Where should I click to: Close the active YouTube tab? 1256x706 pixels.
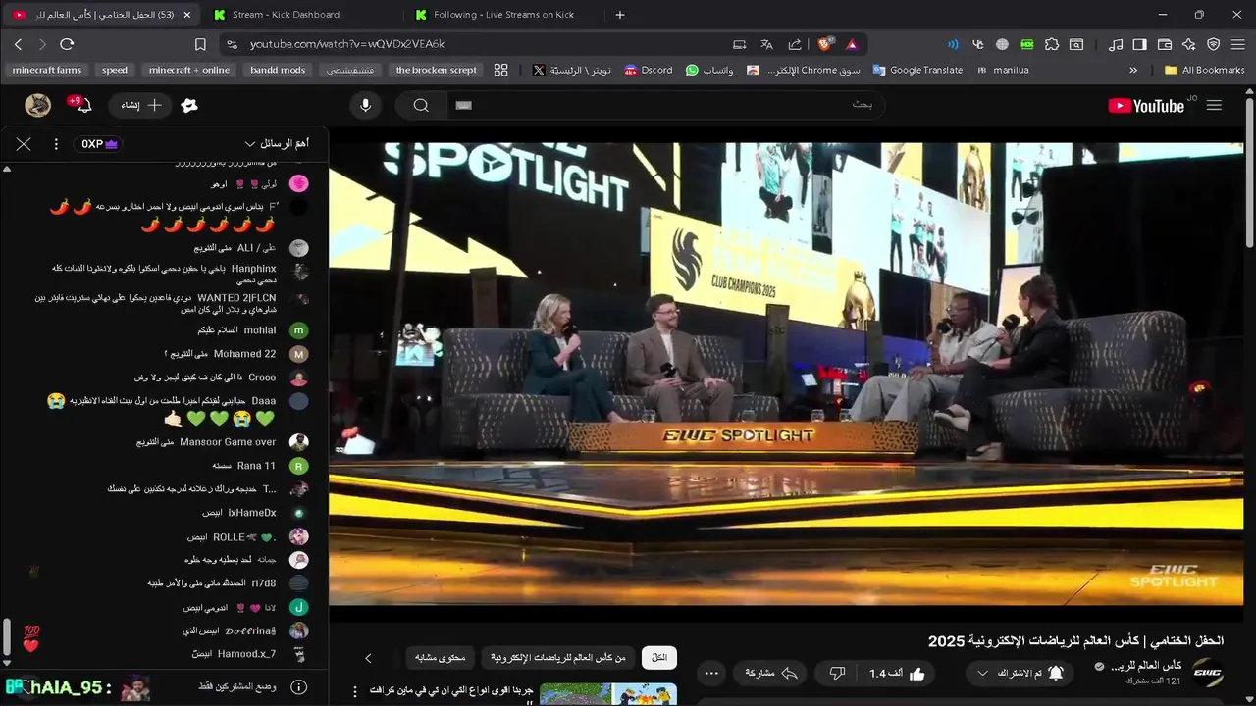click(x=186, y=15)
